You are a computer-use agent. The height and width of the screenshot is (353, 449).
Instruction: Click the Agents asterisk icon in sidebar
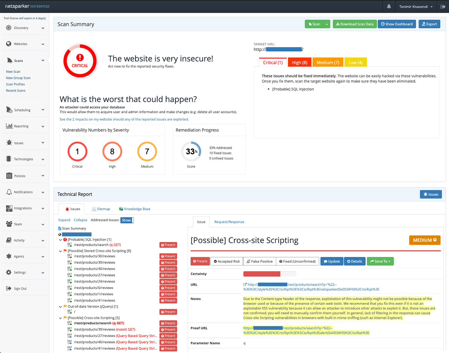coord(9,256)
